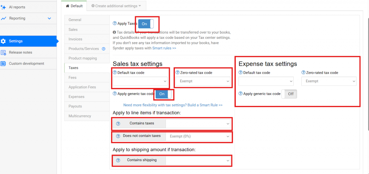Click the Reporting chart icon
Viewport: 369px width, 174px height.
(3, 18)
